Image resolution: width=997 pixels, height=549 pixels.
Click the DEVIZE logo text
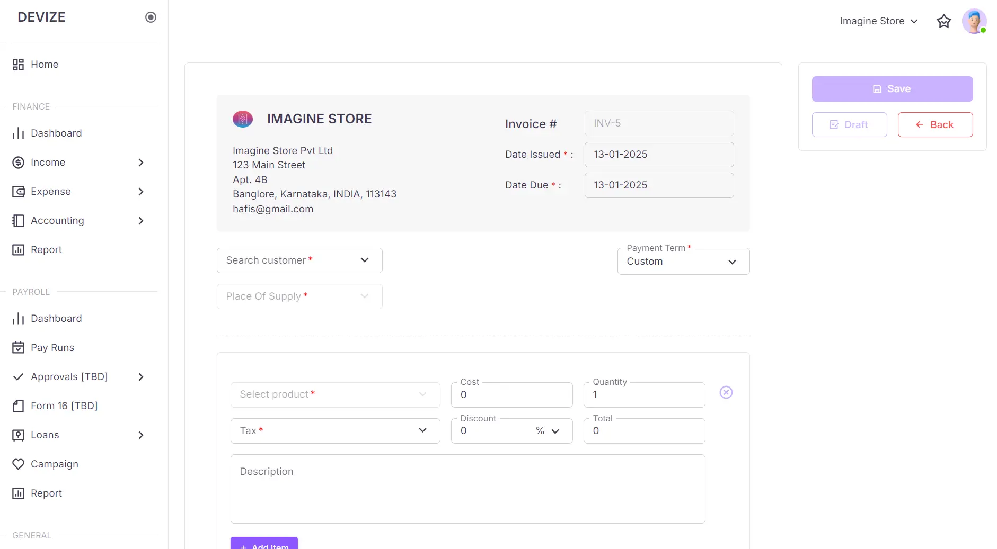click(41, 17)
